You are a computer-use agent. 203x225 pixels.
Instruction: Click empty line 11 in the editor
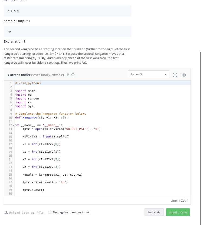click(102, 121)
